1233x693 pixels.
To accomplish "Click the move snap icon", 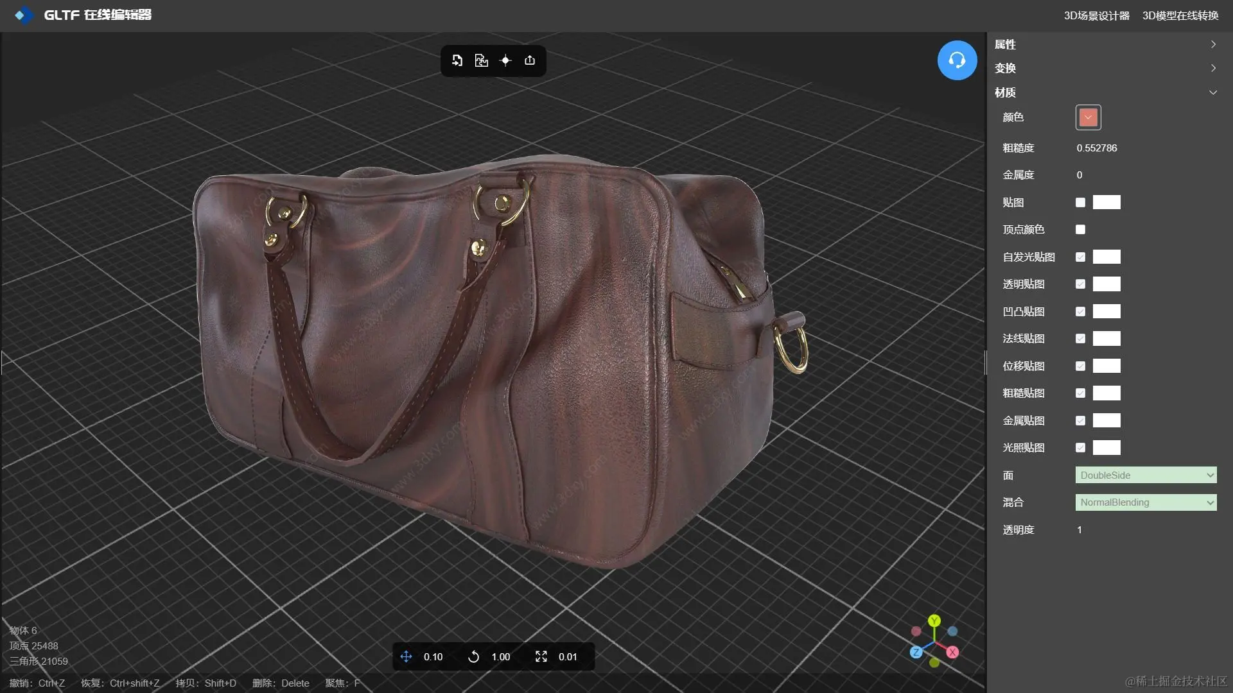I will 406,656.
